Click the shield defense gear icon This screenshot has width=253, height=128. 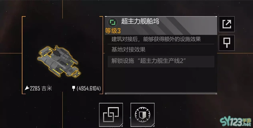coord(143,115)
